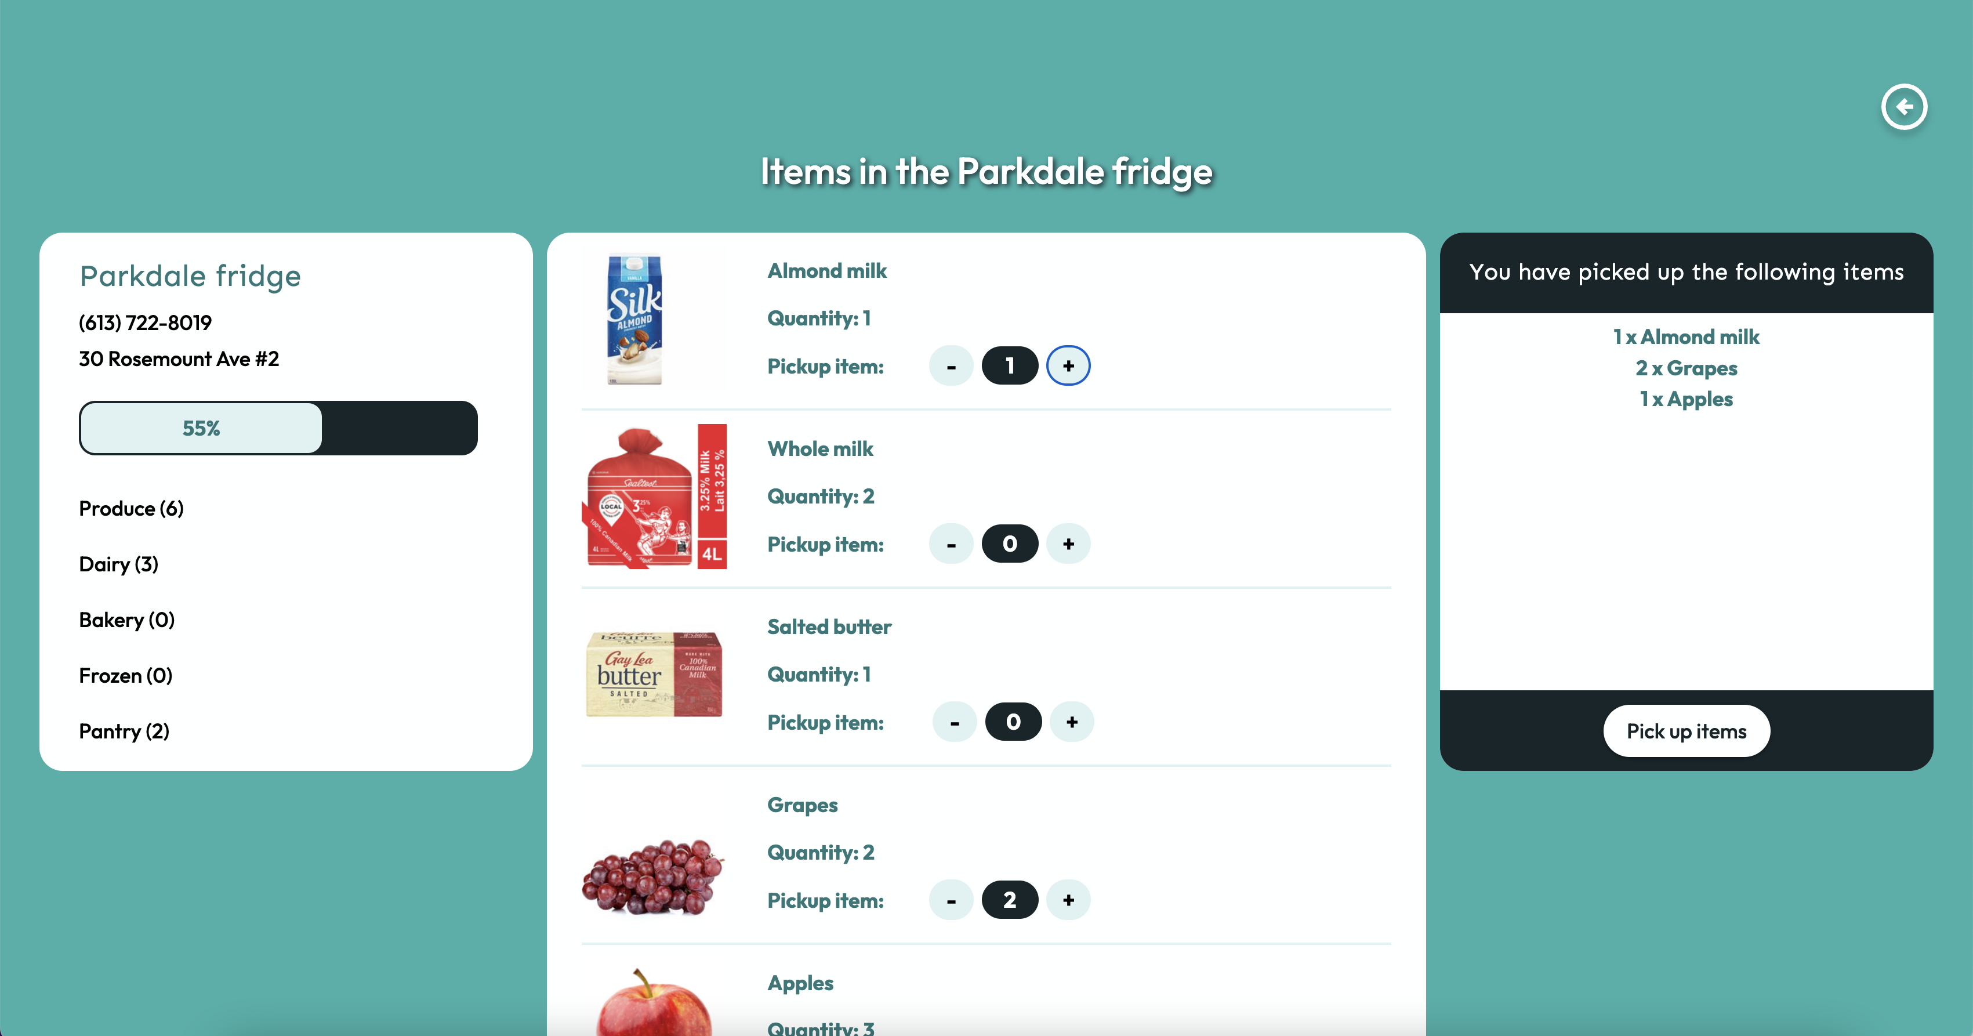1973x1036 pixels.
Task: Click the decrement icon for Whole milk
Action: tap(951, 543)
